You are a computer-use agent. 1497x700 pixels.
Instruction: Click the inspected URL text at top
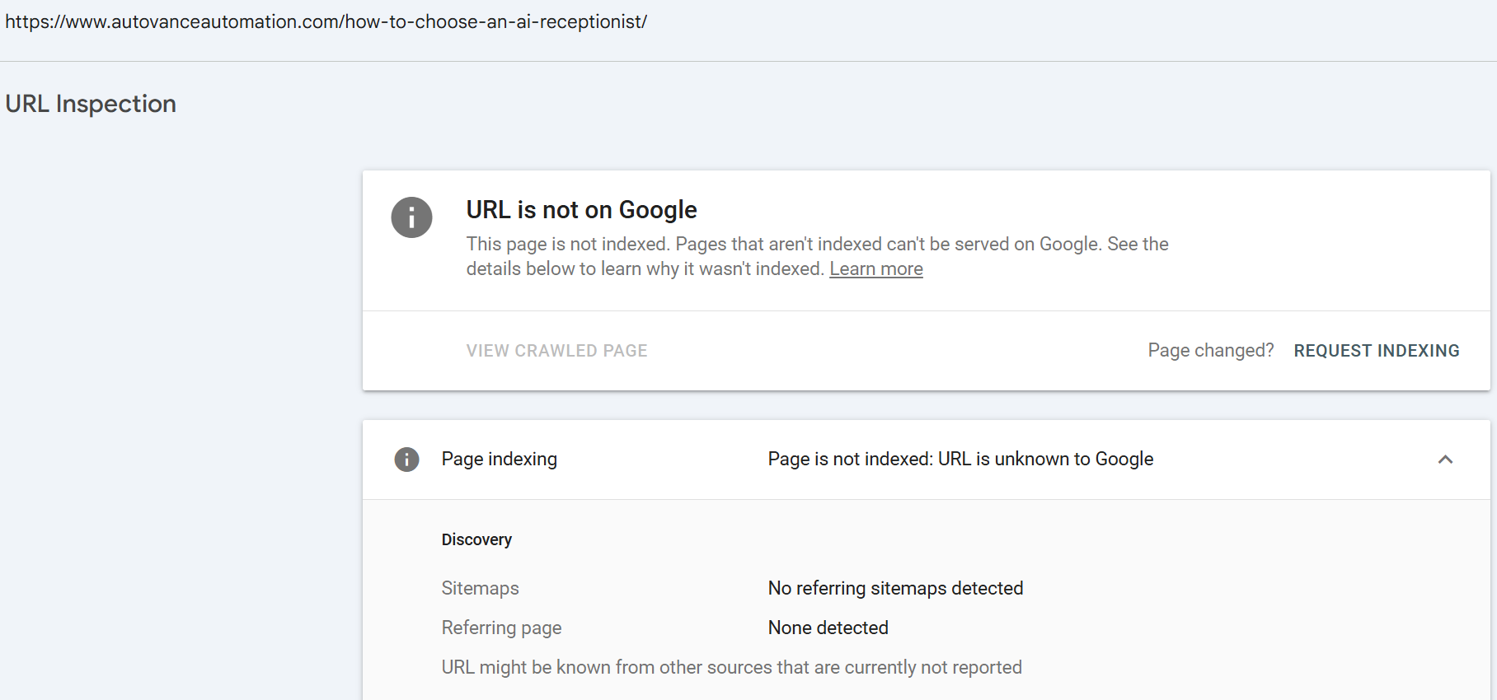coord(326,22)
